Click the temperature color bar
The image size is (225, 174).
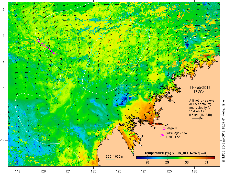[x=175, y=158]
